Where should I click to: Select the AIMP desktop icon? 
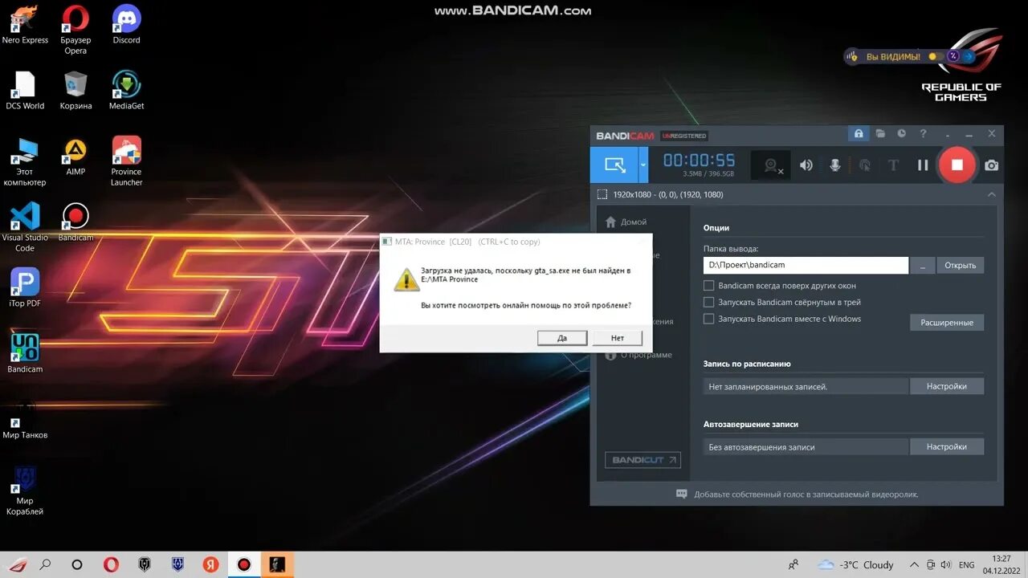point(75,156)
